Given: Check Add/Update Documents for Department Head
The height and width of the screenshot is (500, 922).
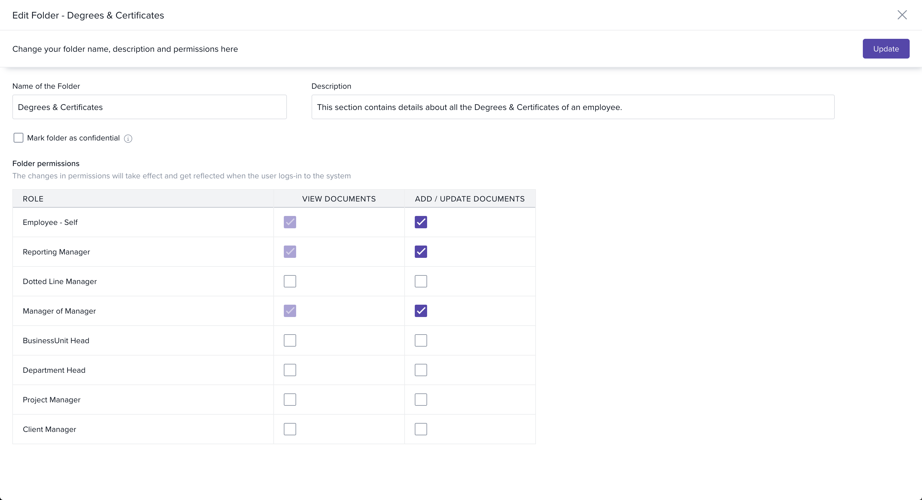Looking at the screenshot, I should tap(421, 370).
